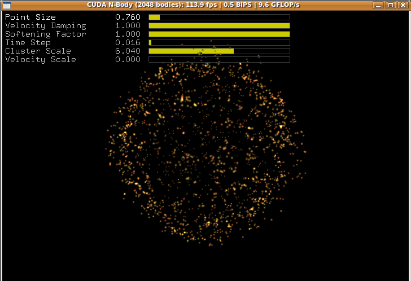Screen dimensions: 411x281
Task: Minimize the CUDA N-Body window
Action: [378, 5]
